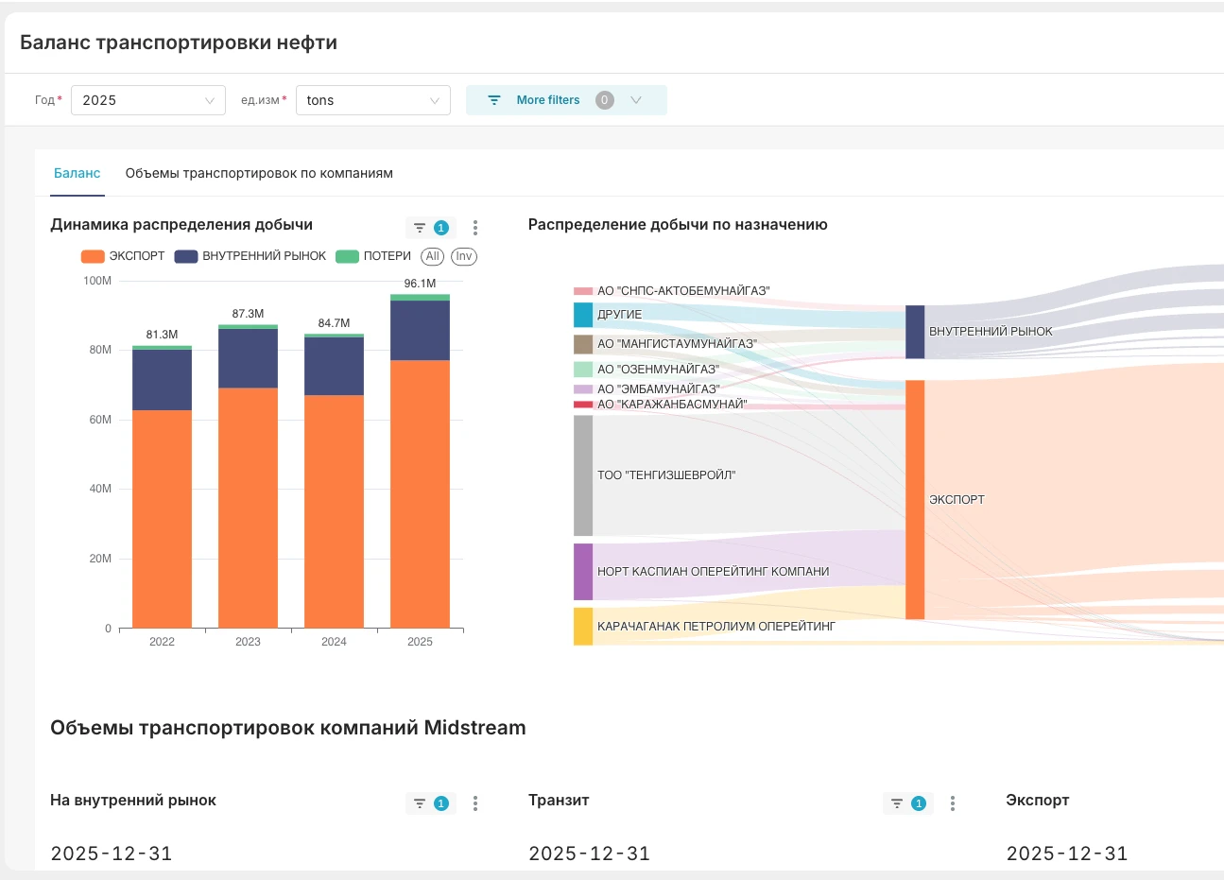Invert legend selection with Inv
This screenshot has height=880, width=1224.
[463, 256]
